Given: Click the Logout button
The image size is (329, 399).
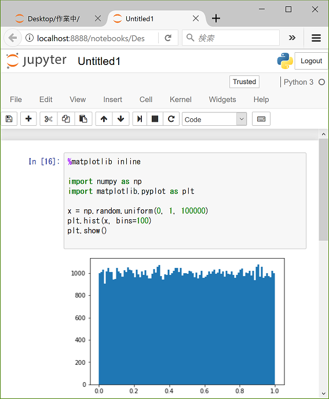Looking at the screenshot, I should pos(311,61).
